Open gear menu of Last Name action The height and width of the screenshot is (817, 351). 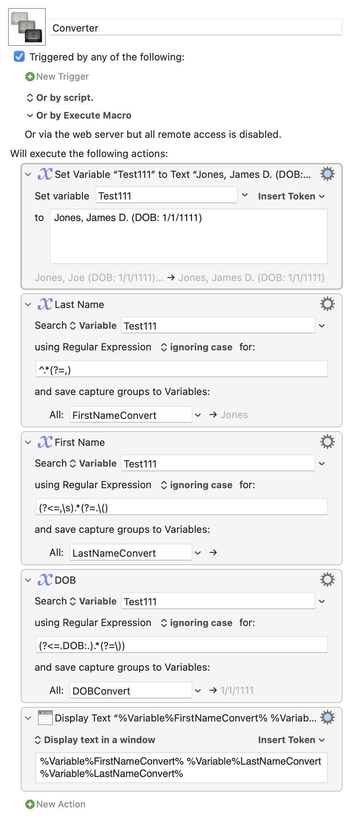click(327, 304)
